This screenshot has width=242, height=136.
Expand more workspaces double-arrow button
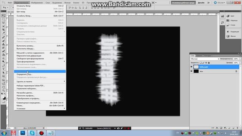coord(208,3)
